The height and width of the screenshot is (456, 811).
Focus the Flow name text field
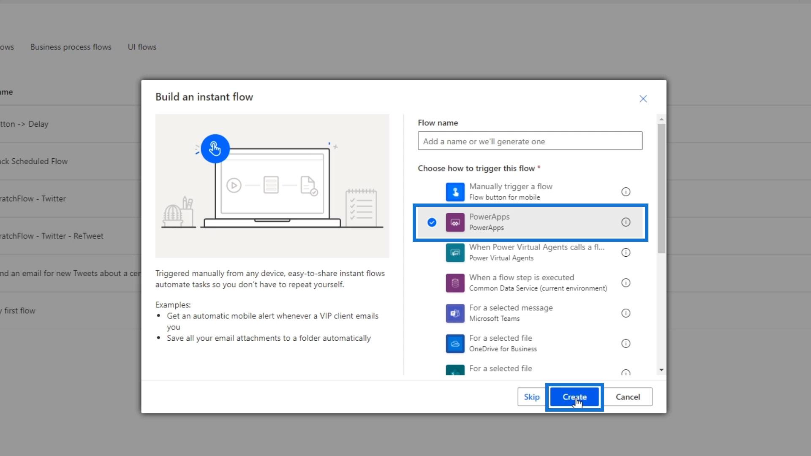[x=530, y=141]
